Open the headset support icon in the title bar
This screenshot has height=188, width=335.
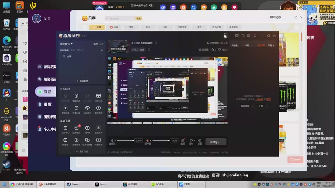pos(243,36)
